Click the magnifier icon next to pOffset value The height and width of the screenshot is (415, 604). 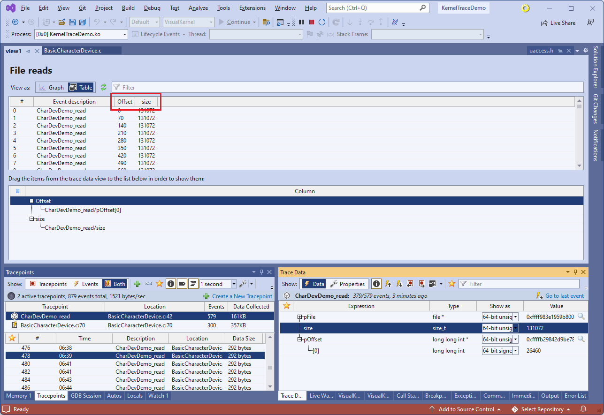click(581, 339)
